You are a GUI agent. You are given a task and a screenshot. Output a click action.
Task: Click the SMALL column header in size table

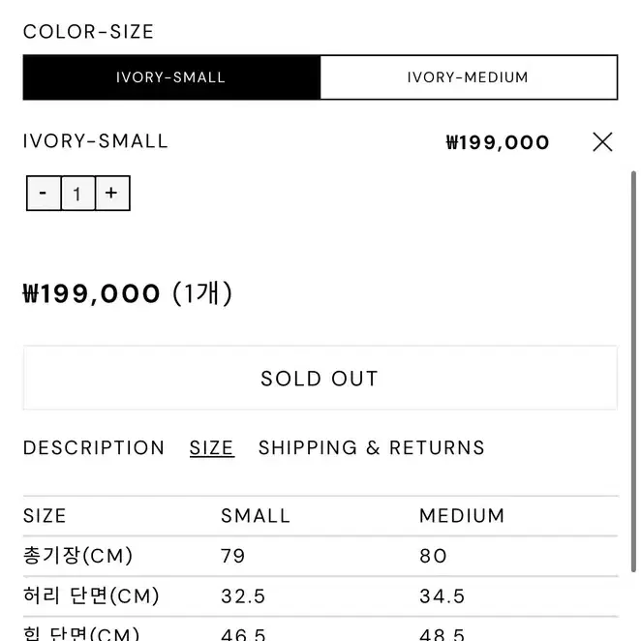click(256, 515)
